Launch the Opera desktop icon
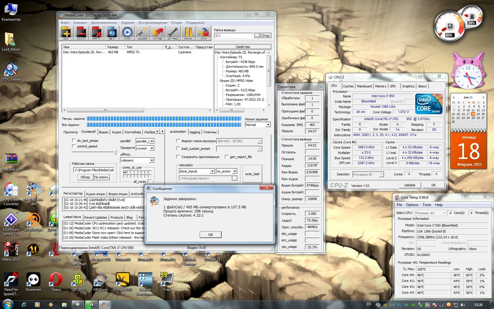 pyautogui.click(x=56, y=282)
